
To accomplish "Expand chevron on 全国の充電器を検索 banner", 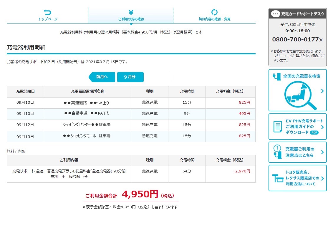I will (x=322, y=91).
